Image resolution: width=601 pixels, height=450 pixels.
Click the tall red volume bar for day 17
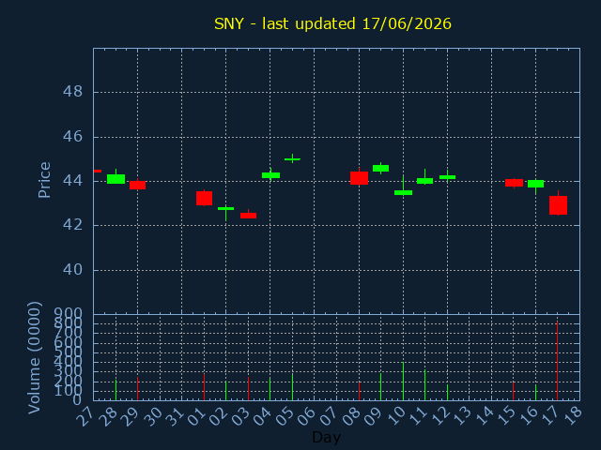point(557,361)
